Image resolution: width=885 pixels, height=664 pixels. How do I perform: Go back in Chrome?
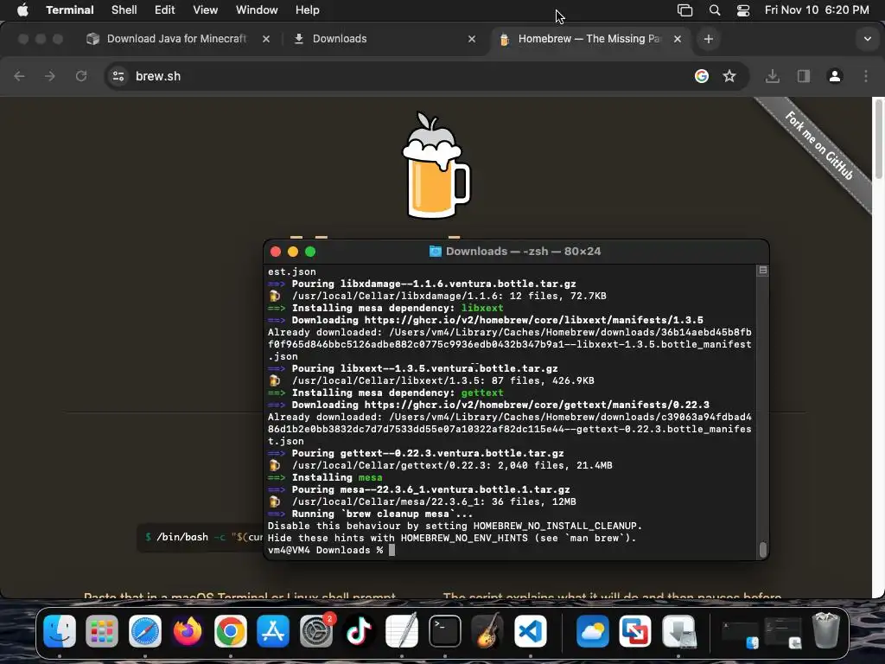19,76
